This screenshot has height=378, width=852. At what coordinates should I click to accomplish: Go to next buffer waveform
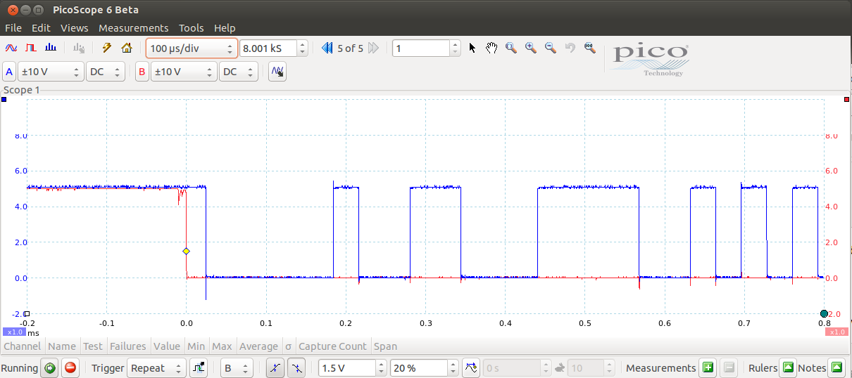(x=374, y=48)
